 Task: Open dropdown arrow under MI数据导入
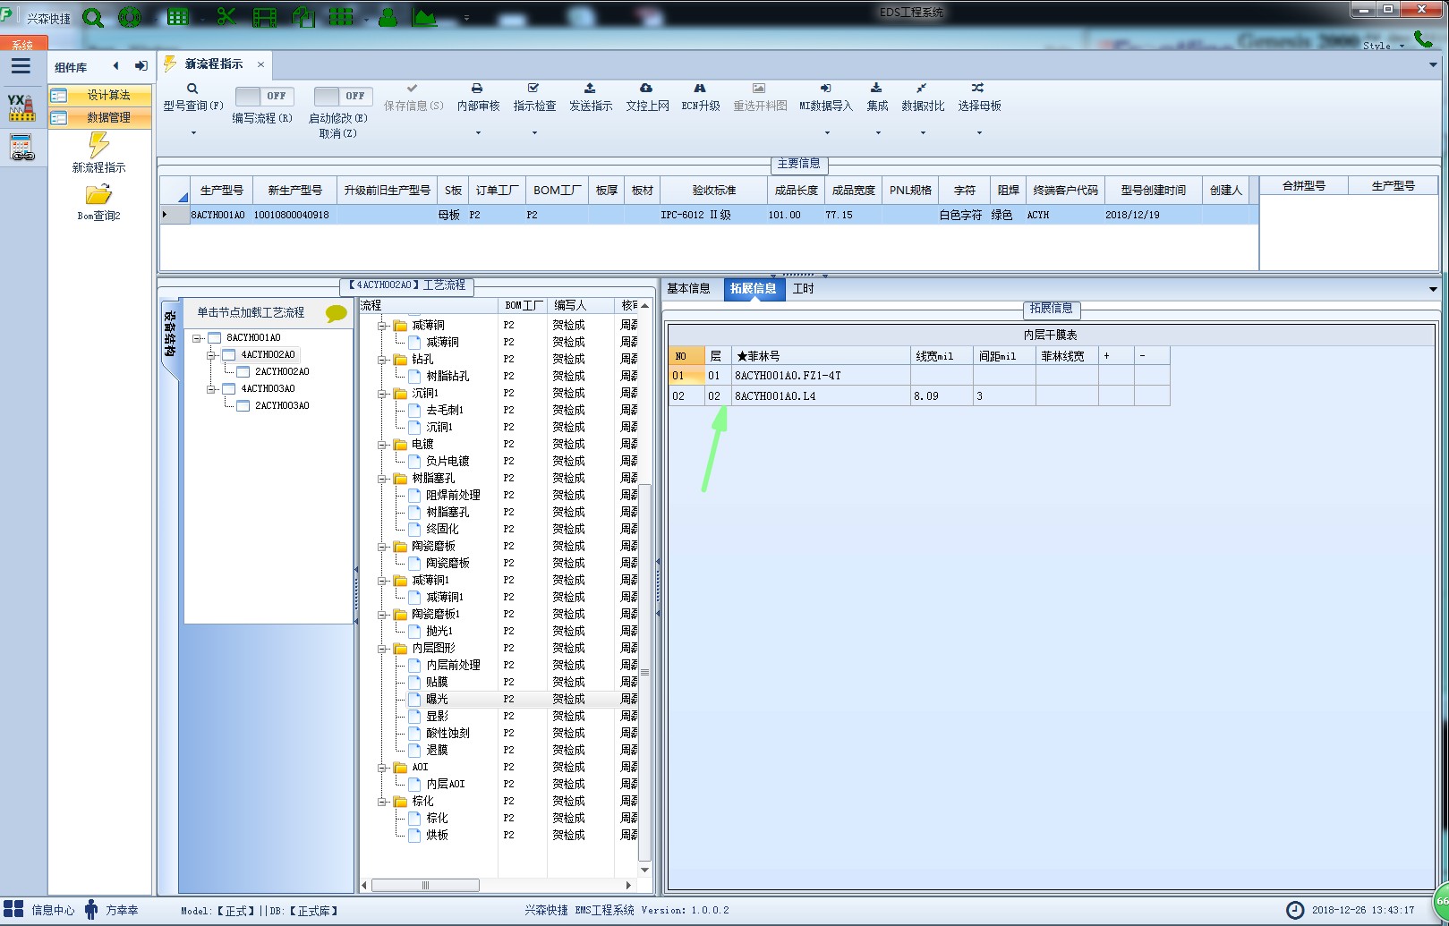[x=827, y=133]
